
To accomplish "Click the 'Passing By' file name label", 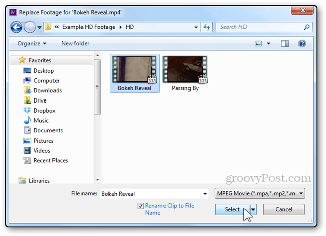I will 185,88.
